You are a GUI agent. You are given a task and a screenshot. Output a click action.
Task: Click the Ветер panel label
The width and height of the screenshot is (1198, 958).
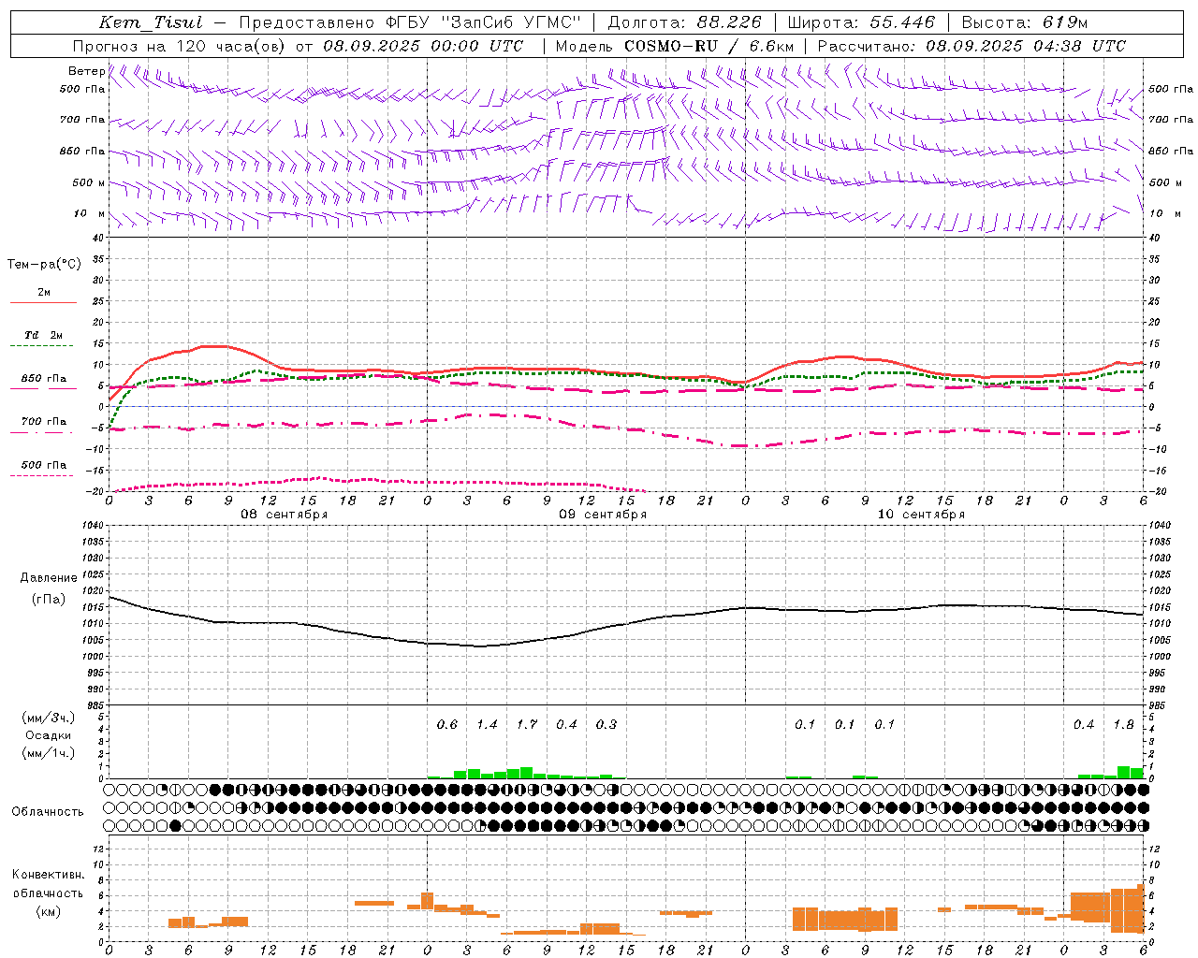point(86,71)
